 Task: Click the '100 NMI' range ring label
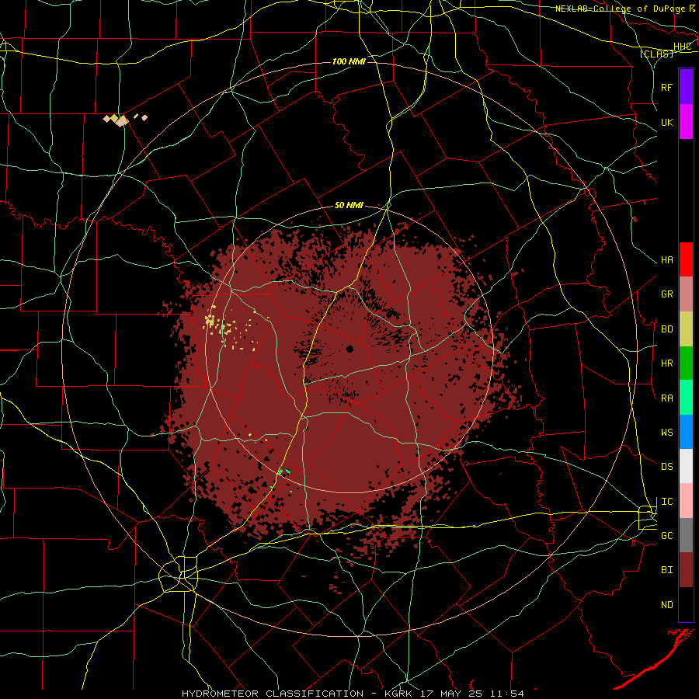349,61
